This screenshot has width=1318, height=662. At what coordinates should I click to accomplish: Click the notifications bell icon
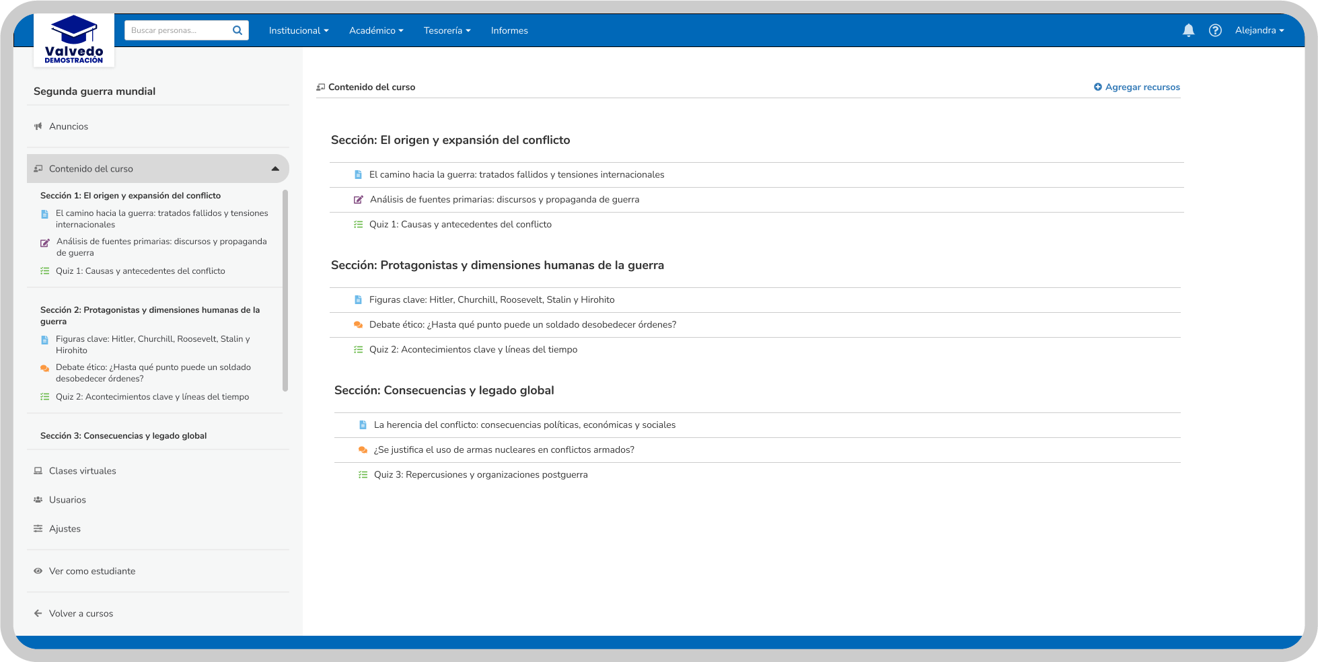[x=1188, y=30]
